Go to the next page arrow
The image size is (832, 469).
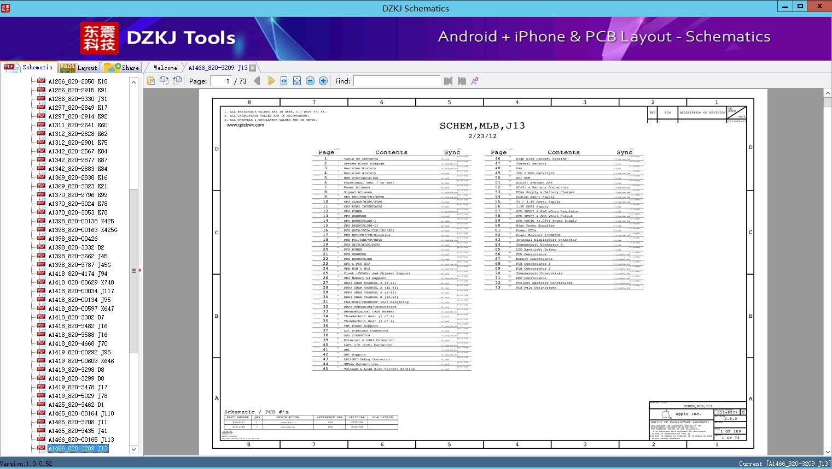click(271, 81)
